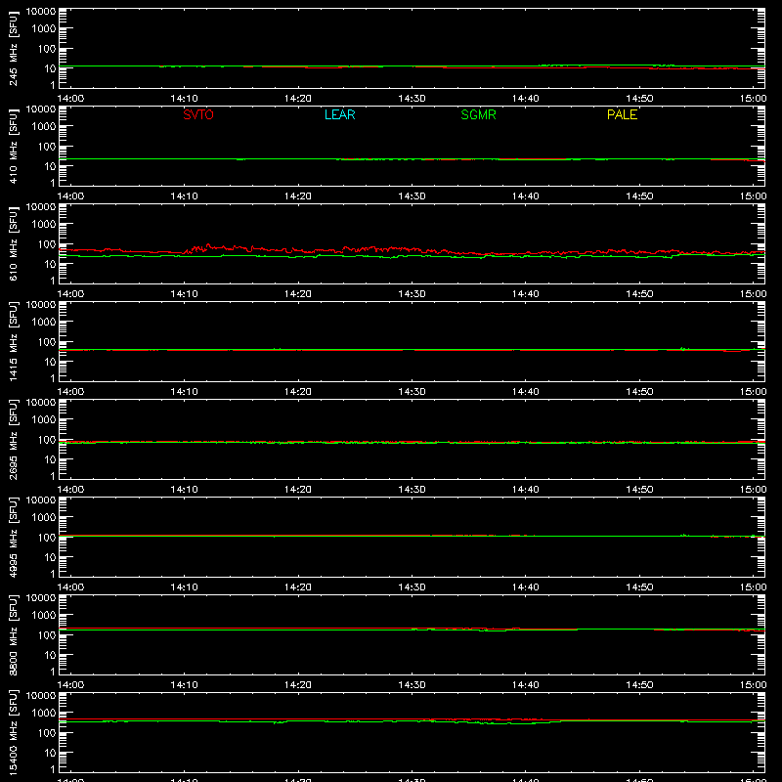
Task: Select the 1415 MHz [SFU] axis title
Action: (14, 341)
